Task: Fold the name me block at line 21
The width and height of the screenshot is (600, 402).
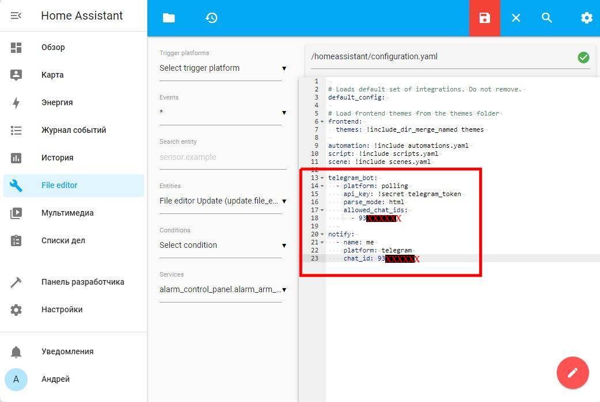Action: pyautogui.click(x=322, y=242)
